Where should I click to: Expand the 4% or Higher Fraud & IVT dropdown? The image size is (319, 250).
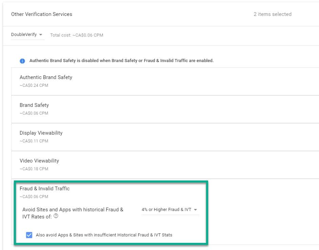click(170, 210)
